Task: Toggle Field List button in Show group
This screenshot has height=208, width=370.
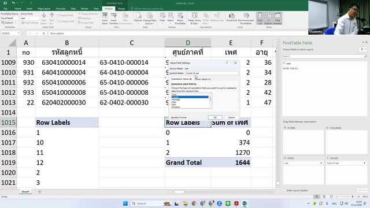Action: [260, 18]
